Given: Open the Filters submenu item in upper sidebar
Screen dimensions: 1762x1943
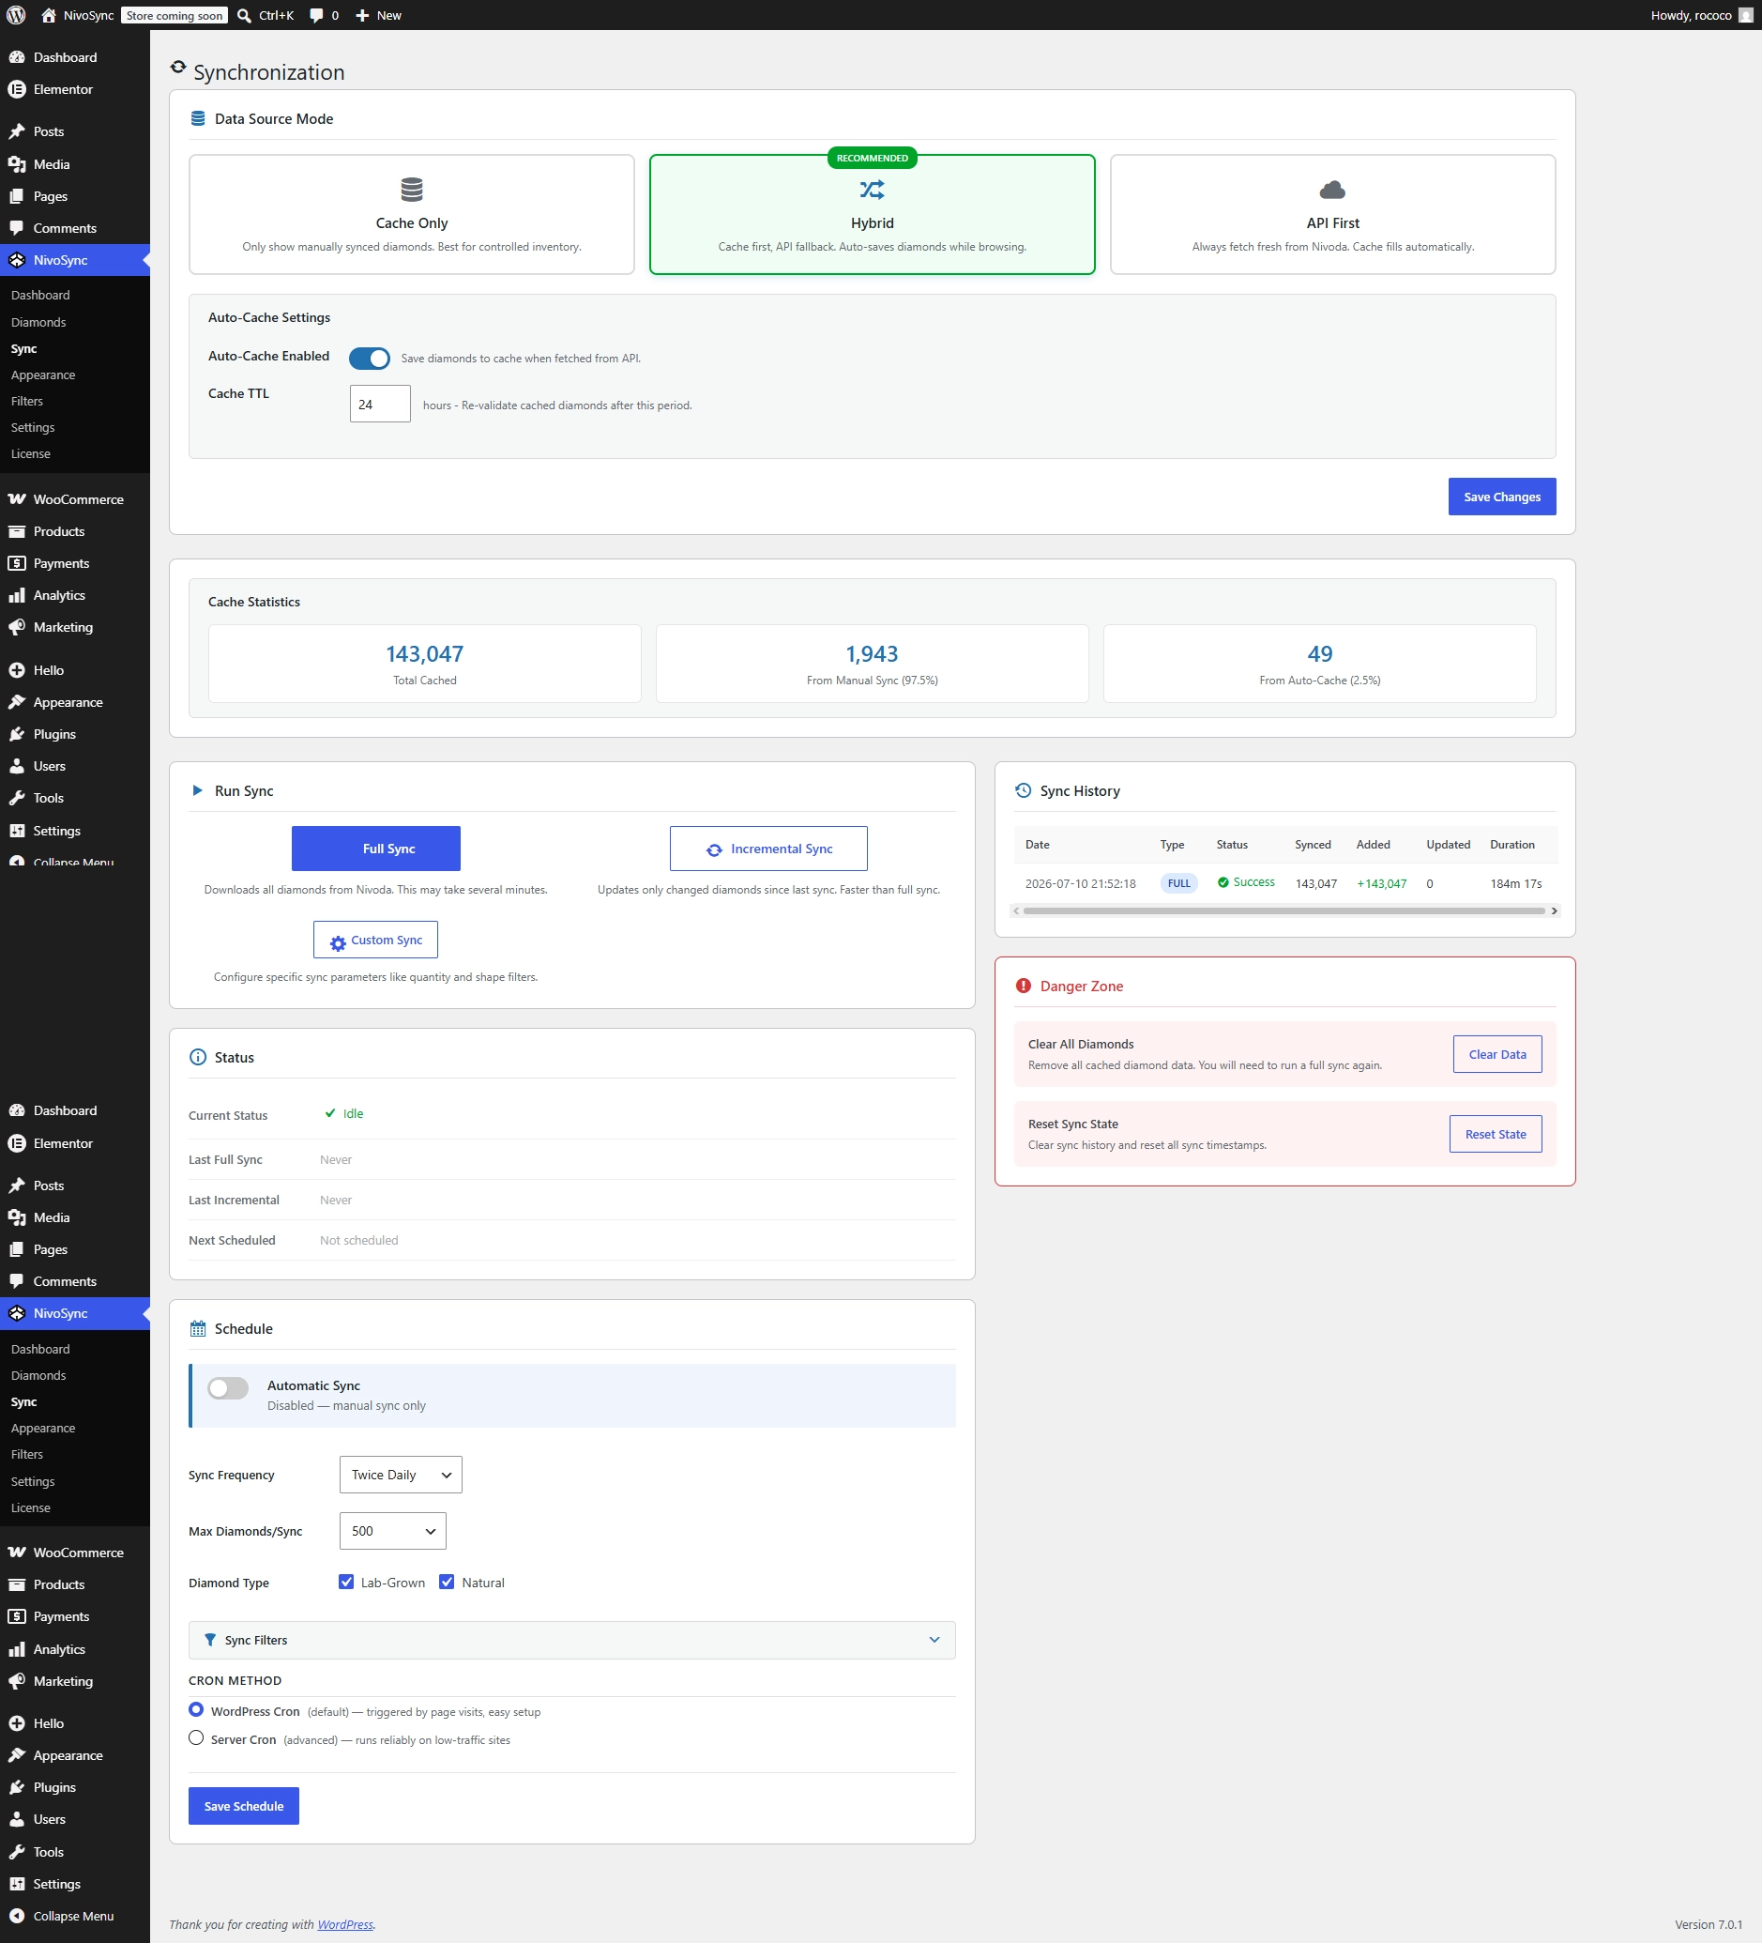Looking at the screenshot, I should coord(27,401).
